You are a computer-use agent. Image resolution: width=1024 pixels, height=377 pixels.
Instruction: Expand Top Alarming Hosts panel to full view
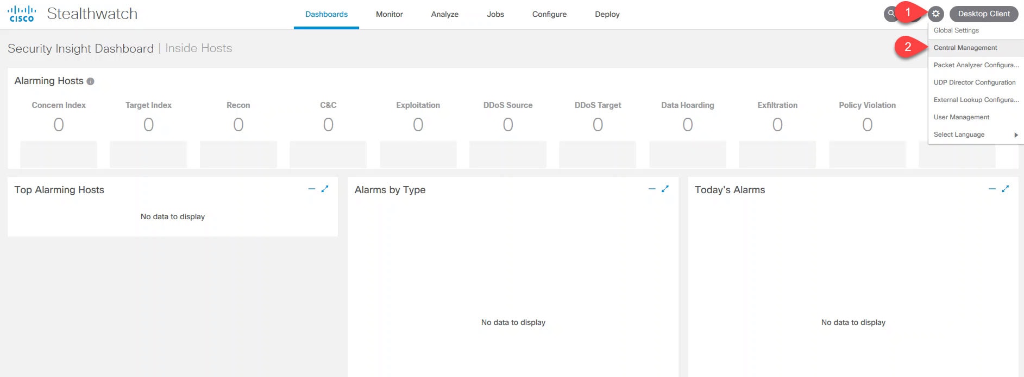coord(325,189)
